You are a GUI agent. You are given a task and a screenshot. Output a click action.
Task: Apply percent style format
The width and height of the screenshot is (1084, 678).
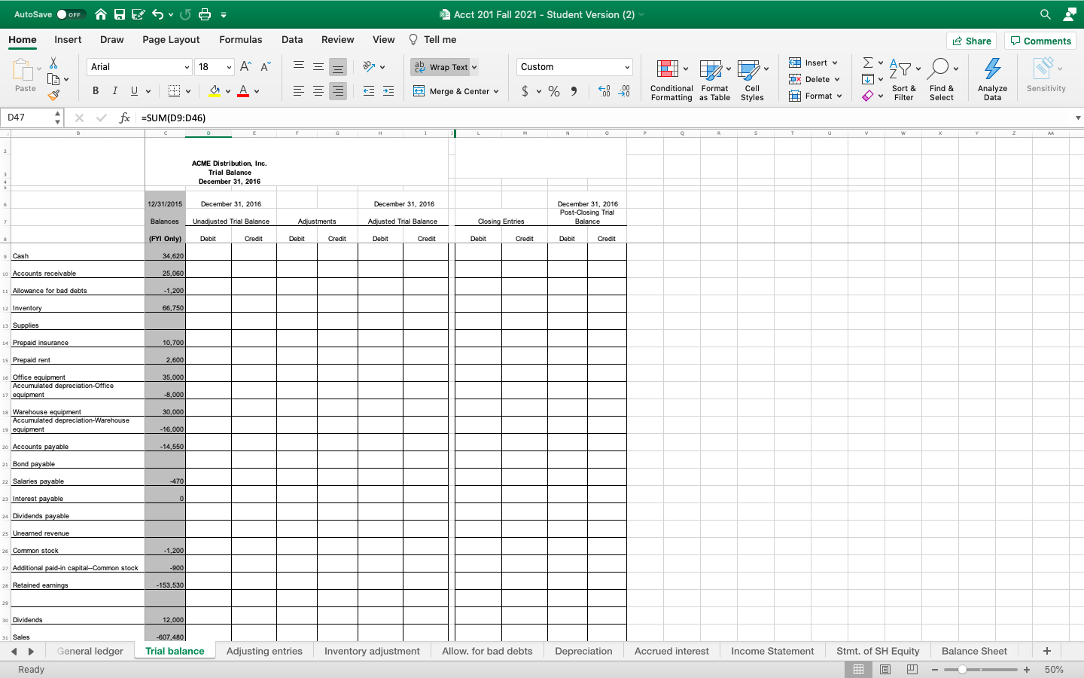[554, 91]
